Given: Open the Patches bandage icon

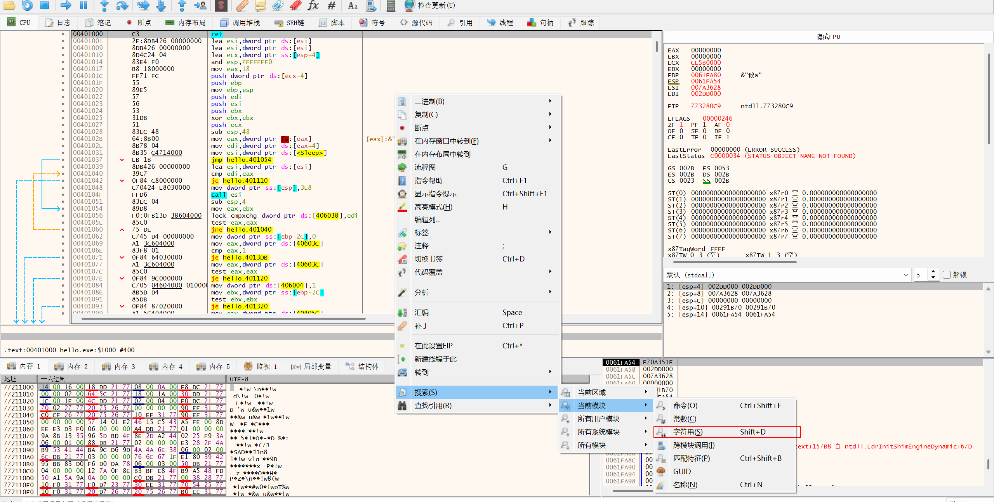Looking at the screenshot, I should click(x=242, y=5).
